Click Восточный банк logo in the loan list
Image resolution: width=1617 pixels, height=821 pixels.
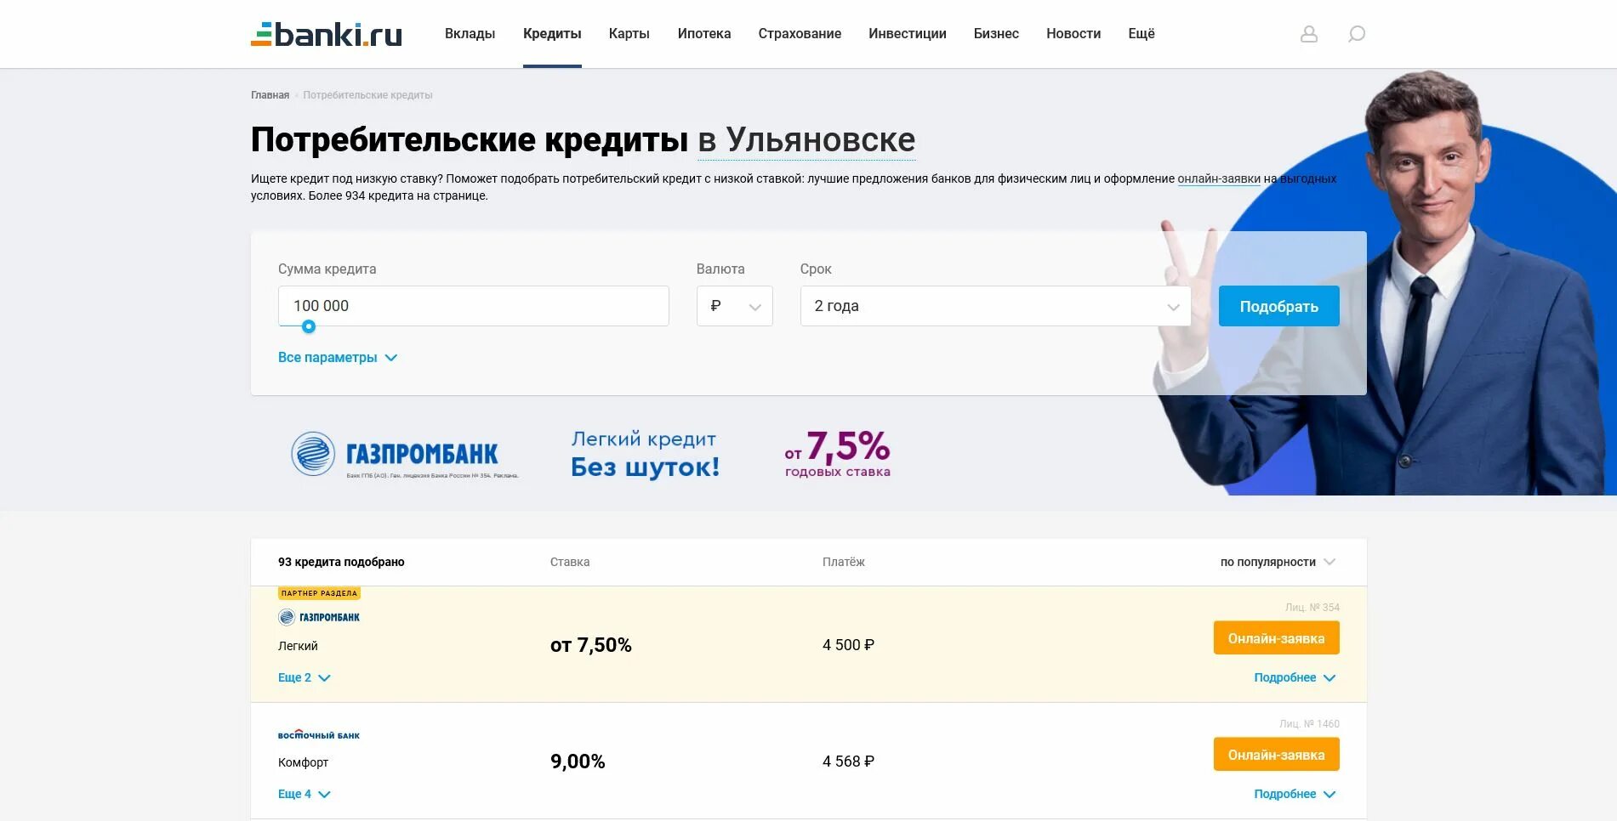(x=319, y=734)
